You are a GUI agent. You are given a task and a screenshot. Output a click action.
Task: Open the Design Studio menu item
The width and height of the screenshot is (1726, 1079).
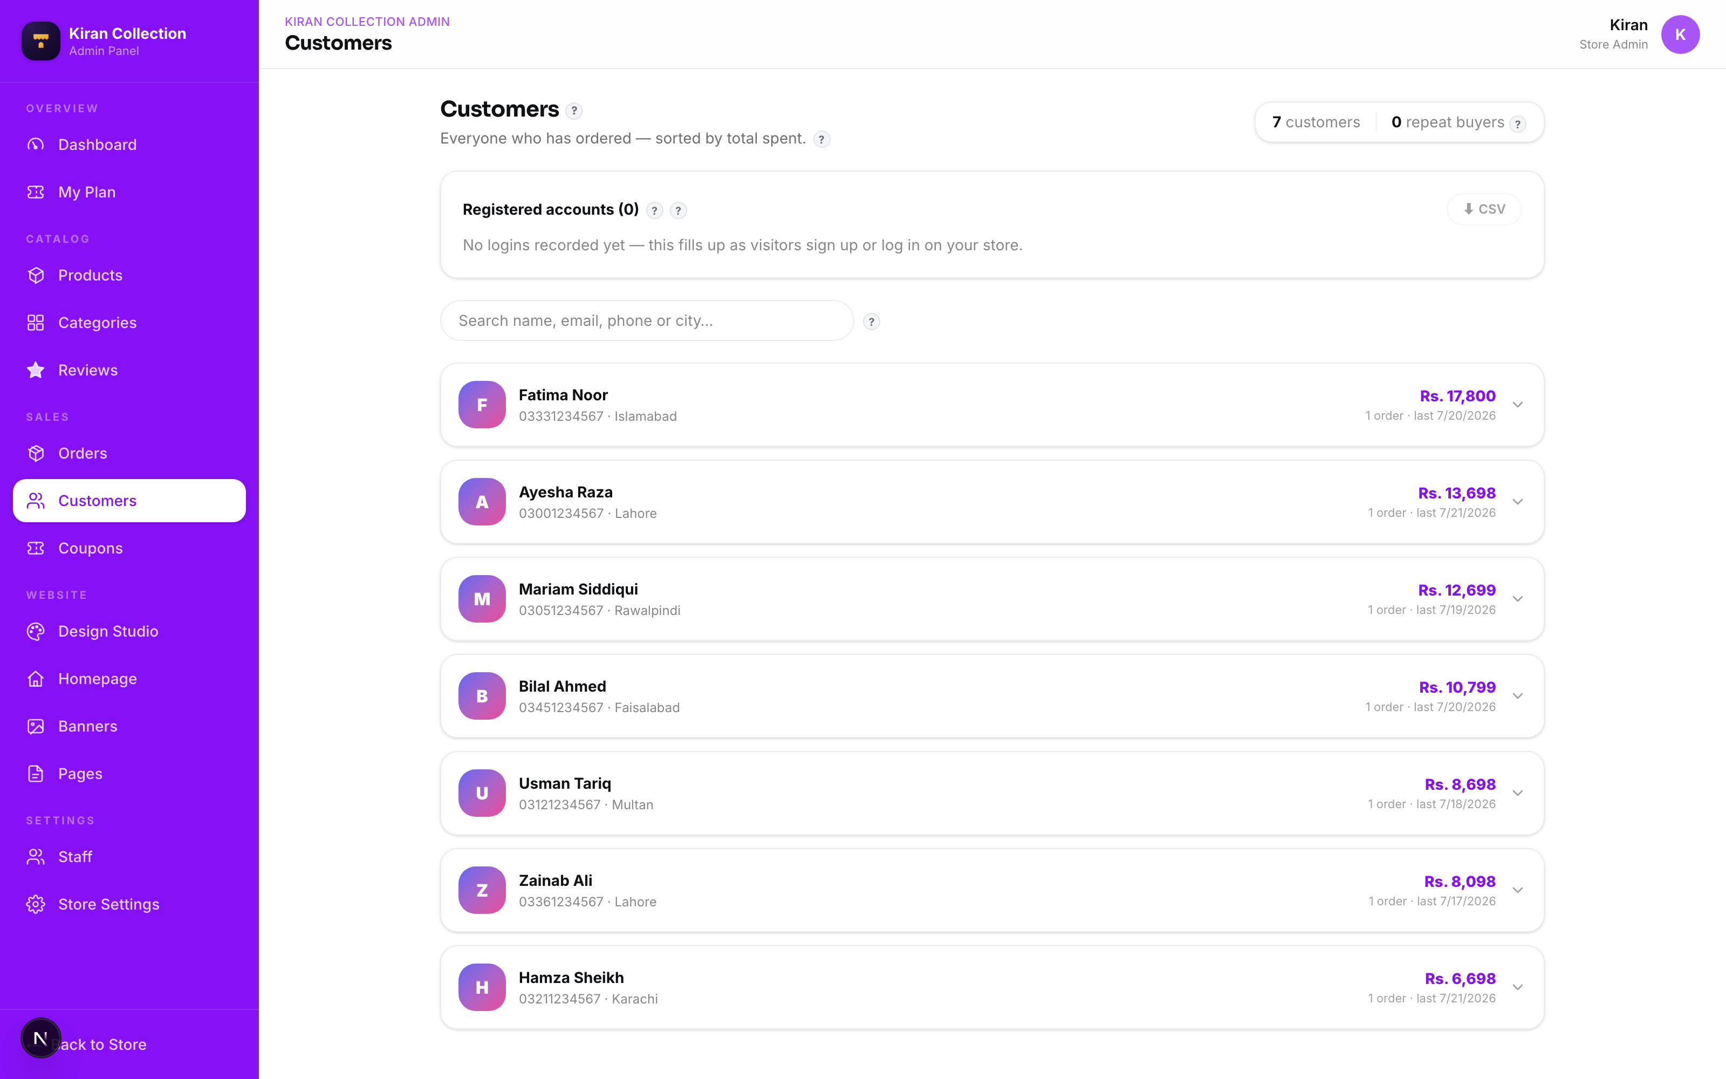(x=129, y=632)
